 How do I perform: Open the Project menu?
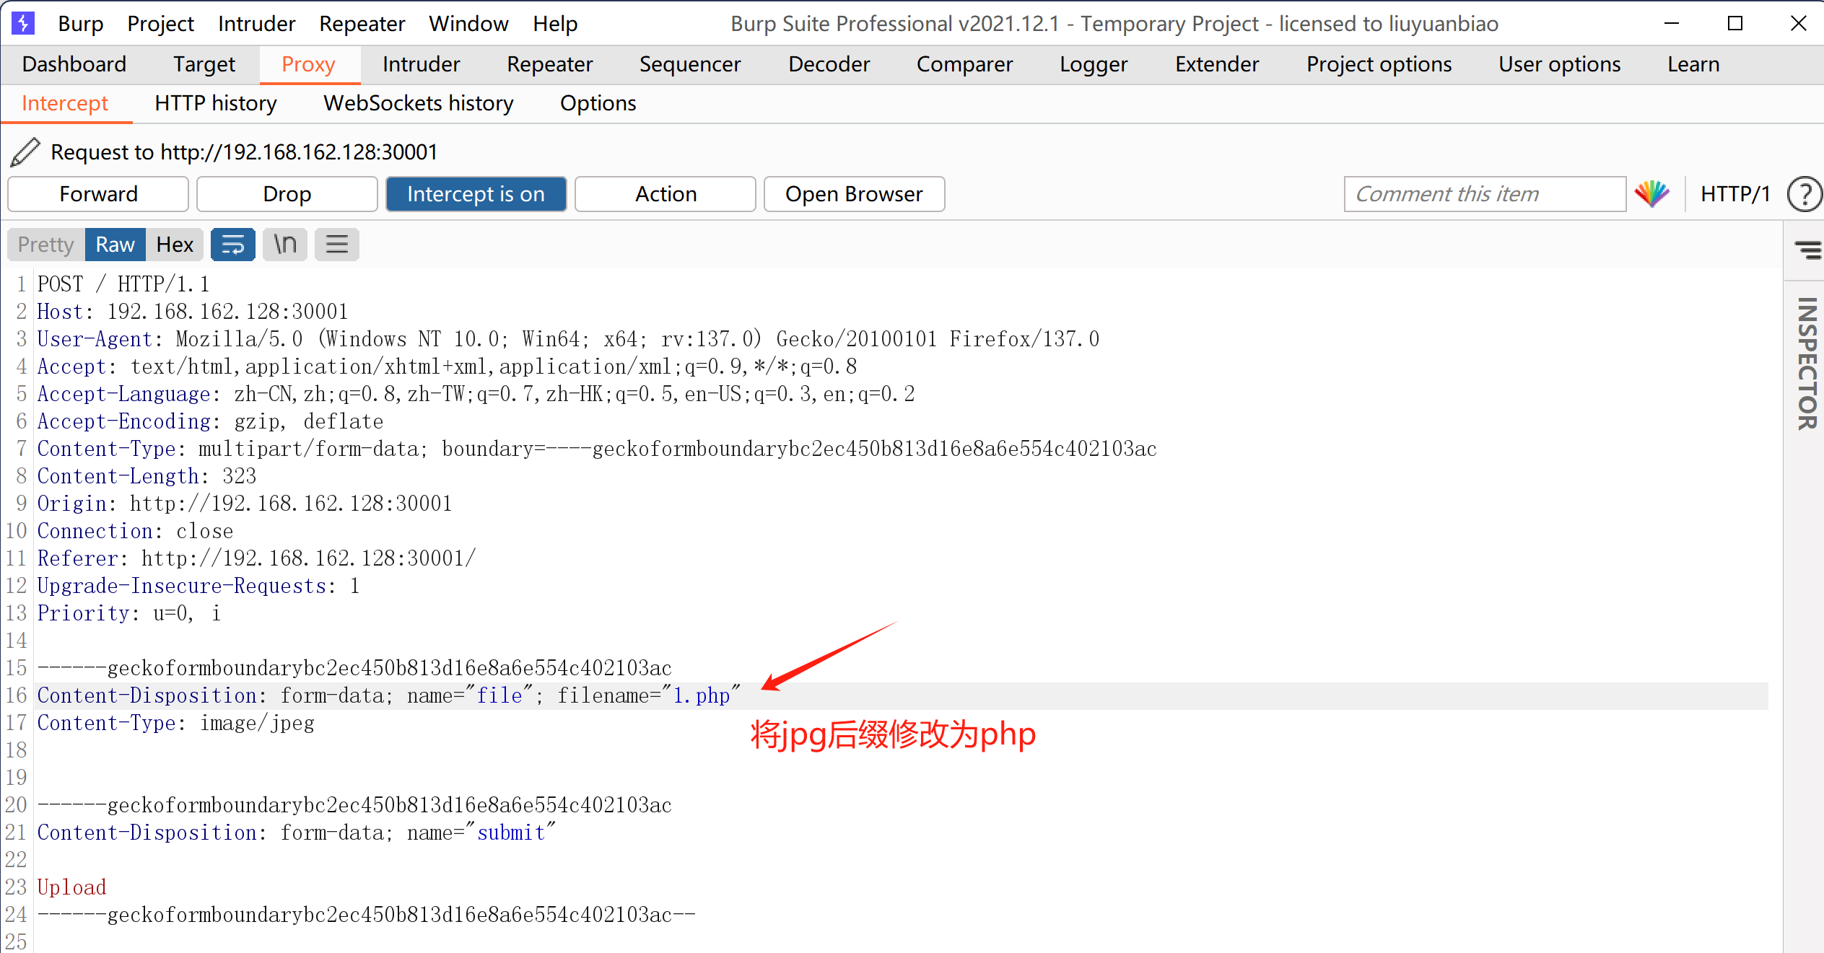coord(160,24)
